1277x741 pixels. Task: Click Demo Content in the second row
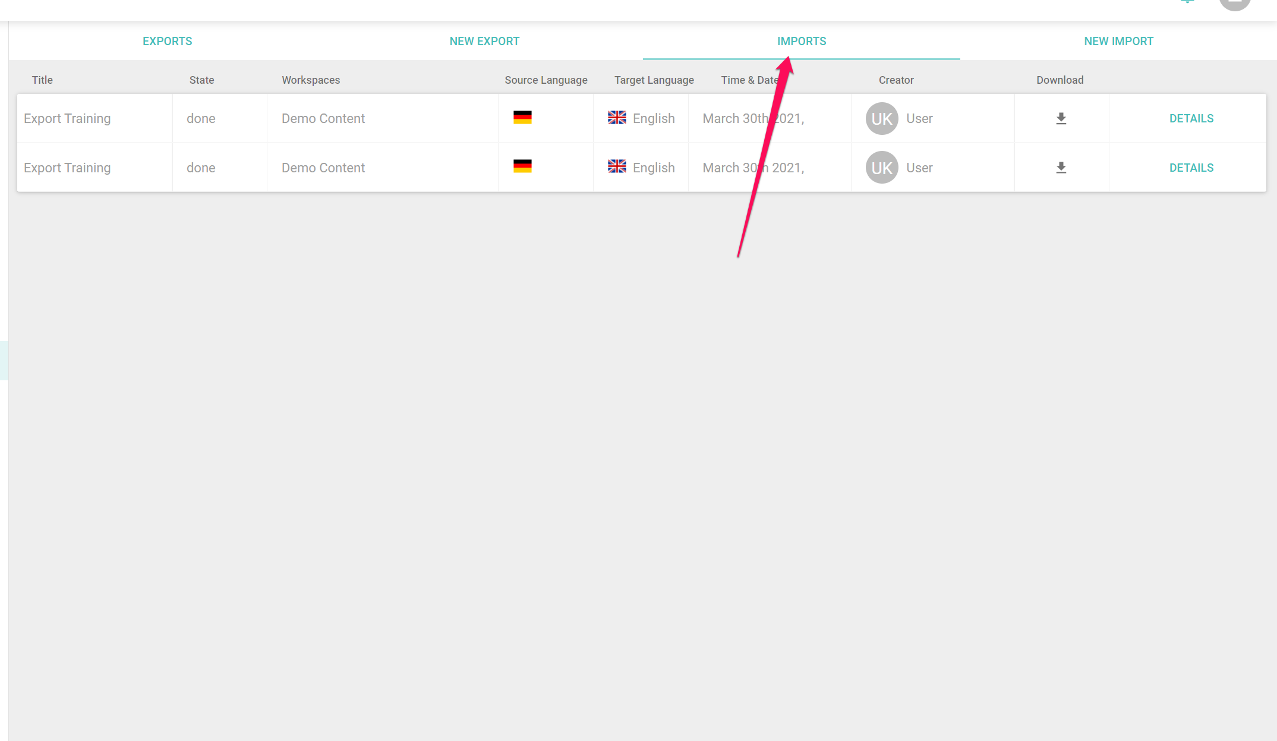323,168
